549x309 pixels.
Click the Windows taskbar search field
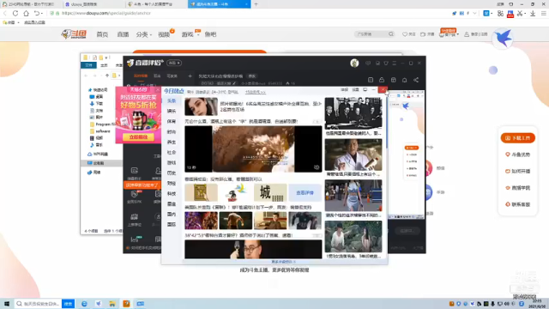point(38,303)
